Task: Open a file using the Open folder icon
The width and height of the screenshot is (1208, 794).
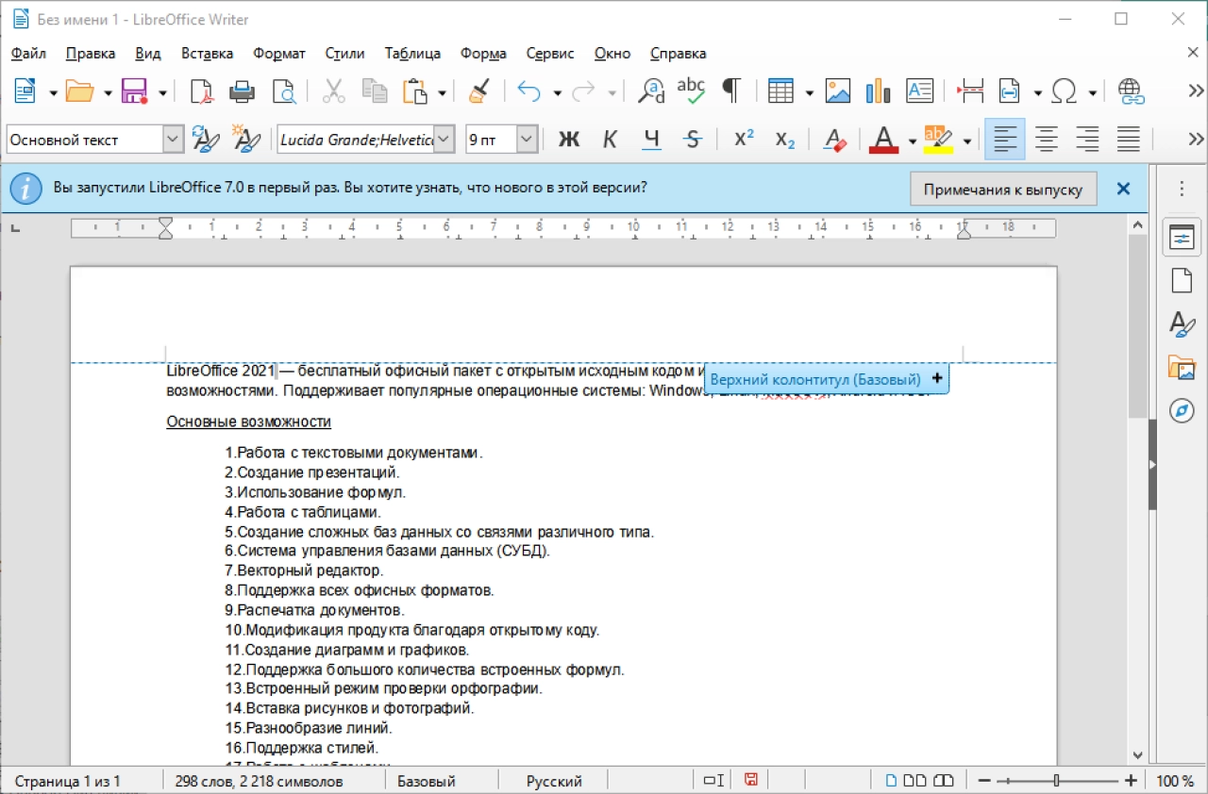Action: (79, 91)
